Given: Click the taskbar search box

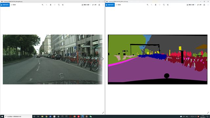Looking at the screenshot, I should coord(18,117).
